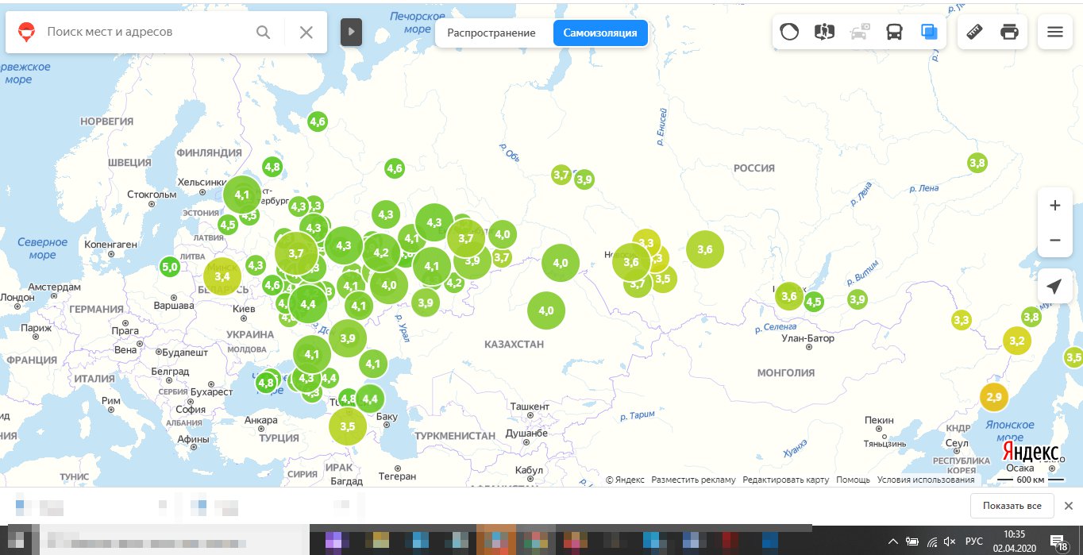This screenshot has height=555, width=1083.
Task: Select the 4,1 marker at Saint Petersburg
Action: pyautogui.click(x=242, y=195)
